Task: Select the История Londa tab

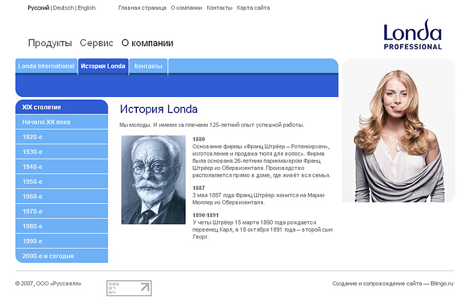Action: [104, 66]
